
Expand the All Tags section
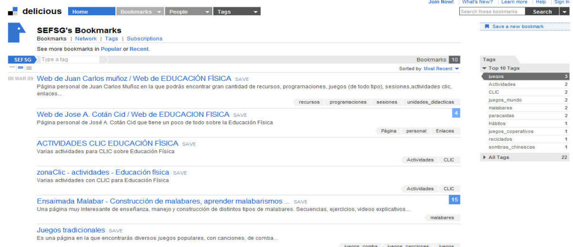pos(485,157)
